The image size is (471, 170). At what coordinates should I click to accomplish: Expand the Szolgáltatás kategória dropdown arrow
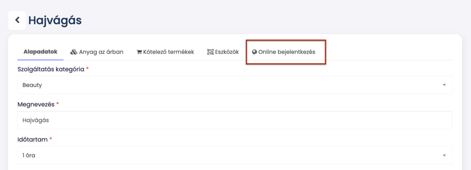click(444, 85)
